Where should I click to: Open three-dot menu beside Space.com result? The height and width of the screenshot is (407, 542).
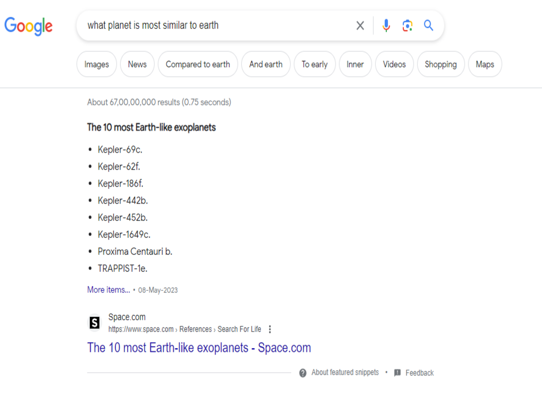pyautogui.click(x=270, y=329)
